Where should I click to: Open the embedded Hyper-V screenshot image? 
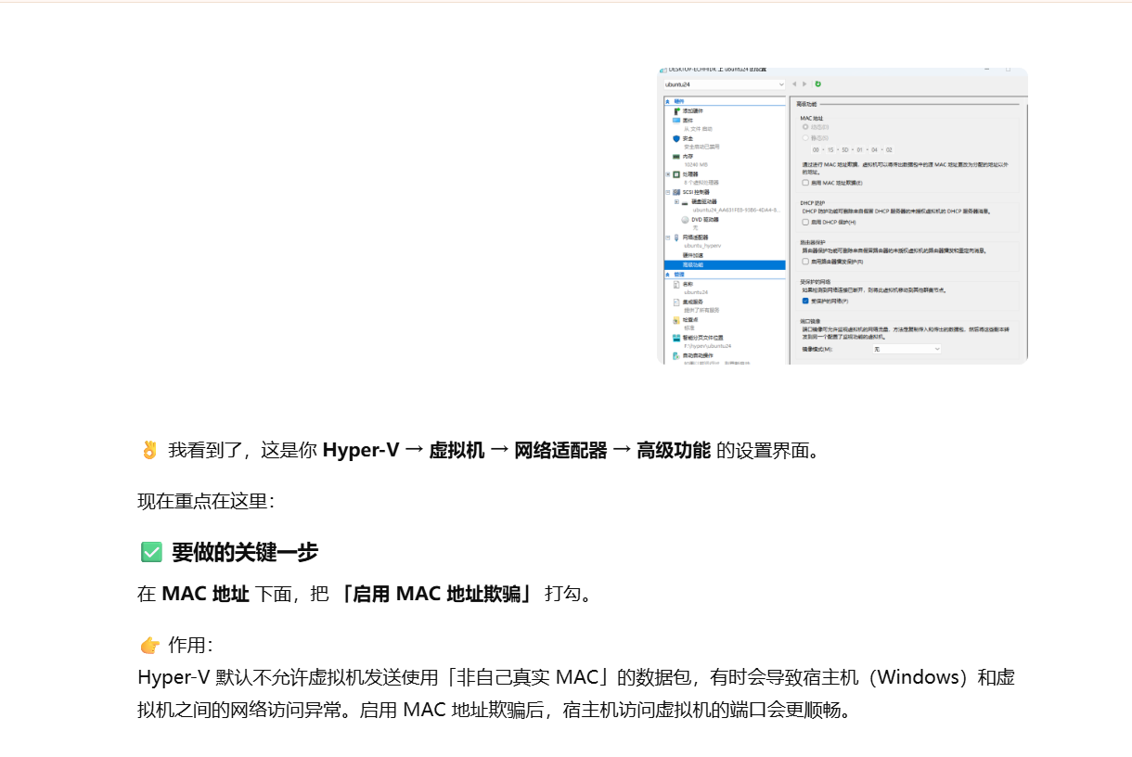[842, 215]
